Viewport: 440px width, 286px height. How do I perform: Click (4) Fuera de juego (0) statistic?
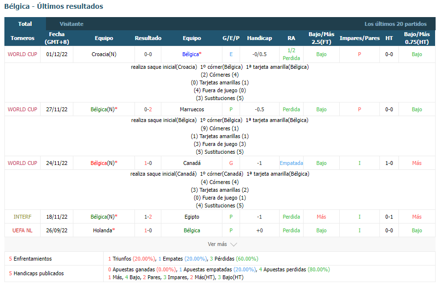(220, 90)
